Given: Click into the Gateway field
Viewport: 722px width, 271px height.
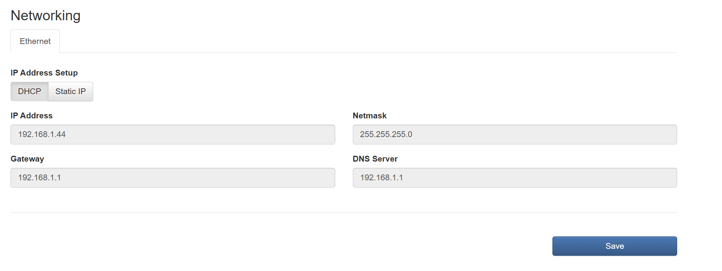Looking at the screenshot, I should click(x=173, y=178).
